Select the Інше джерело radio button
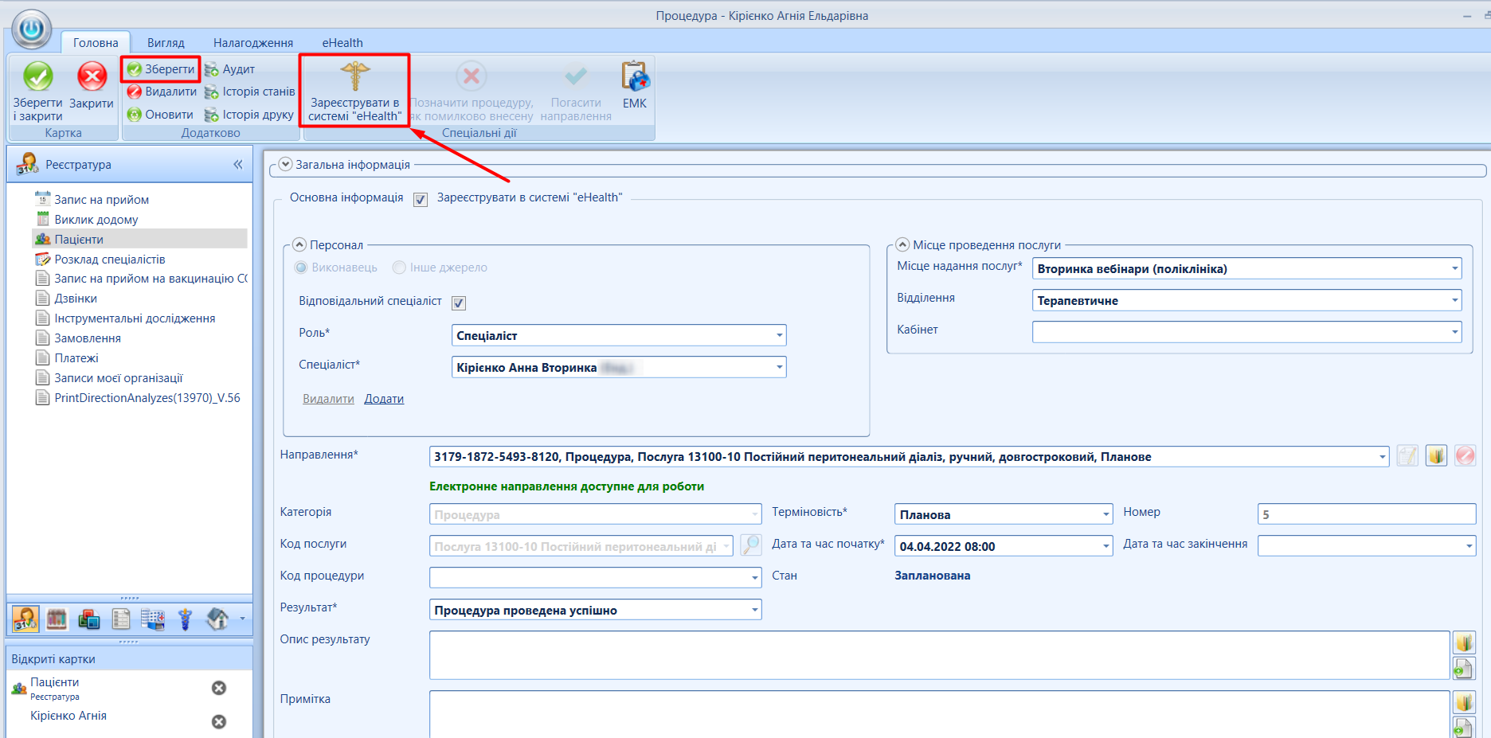Viewport: 1491px width, 738px height. [399, 267]
